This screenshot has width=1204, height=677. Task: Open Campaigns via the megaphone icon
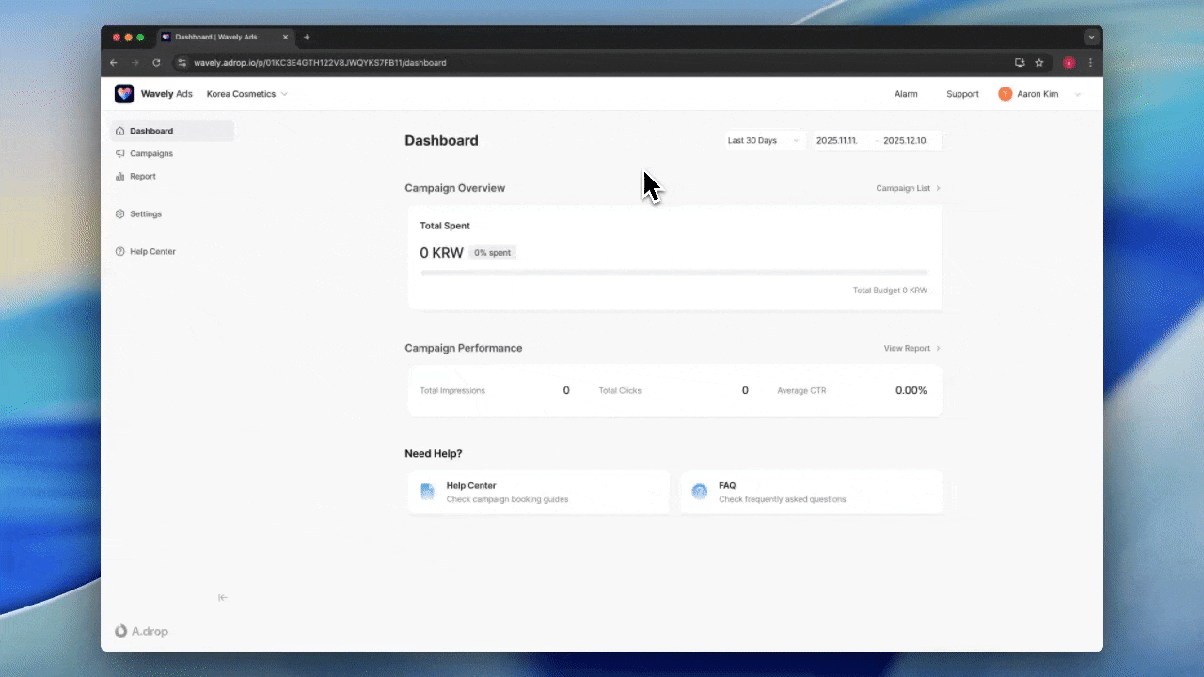[121, 153]
